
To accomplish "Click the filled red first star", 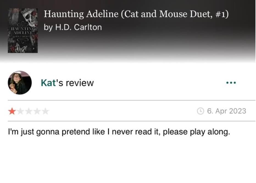I will pyautogui.click(x=12, y=111).
